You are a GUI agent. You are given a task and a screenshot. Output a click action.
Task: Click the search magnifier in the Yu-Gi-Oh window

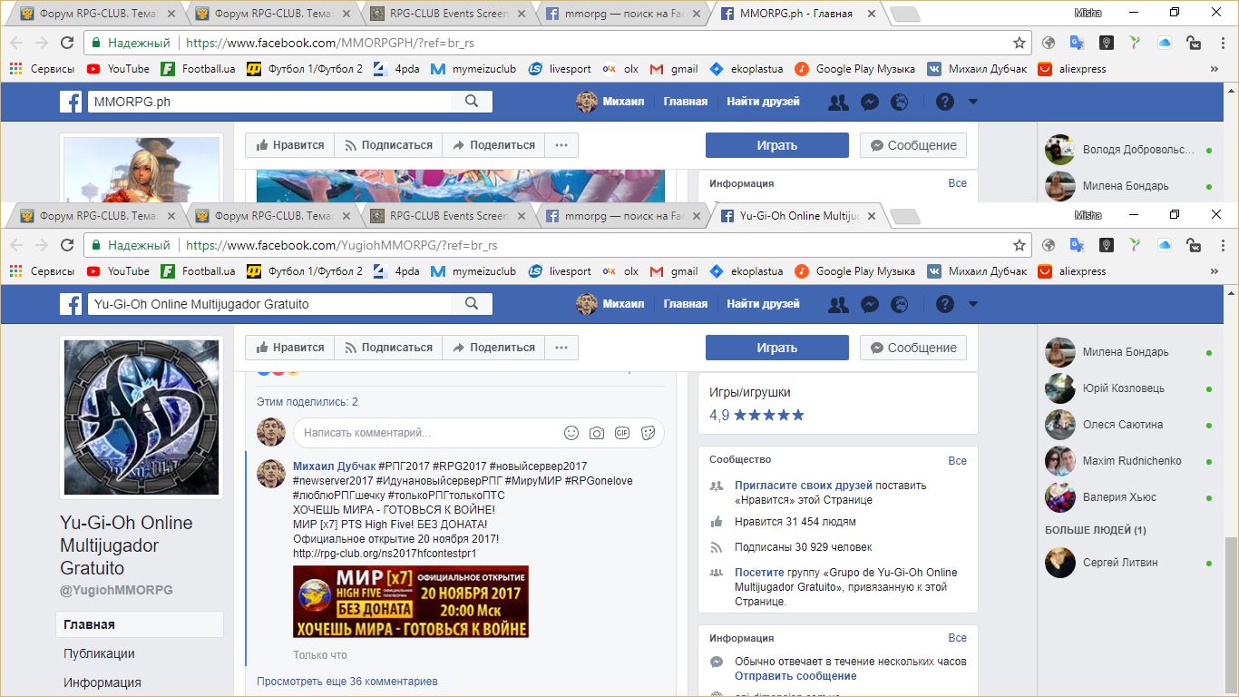(x=472, y=304)
